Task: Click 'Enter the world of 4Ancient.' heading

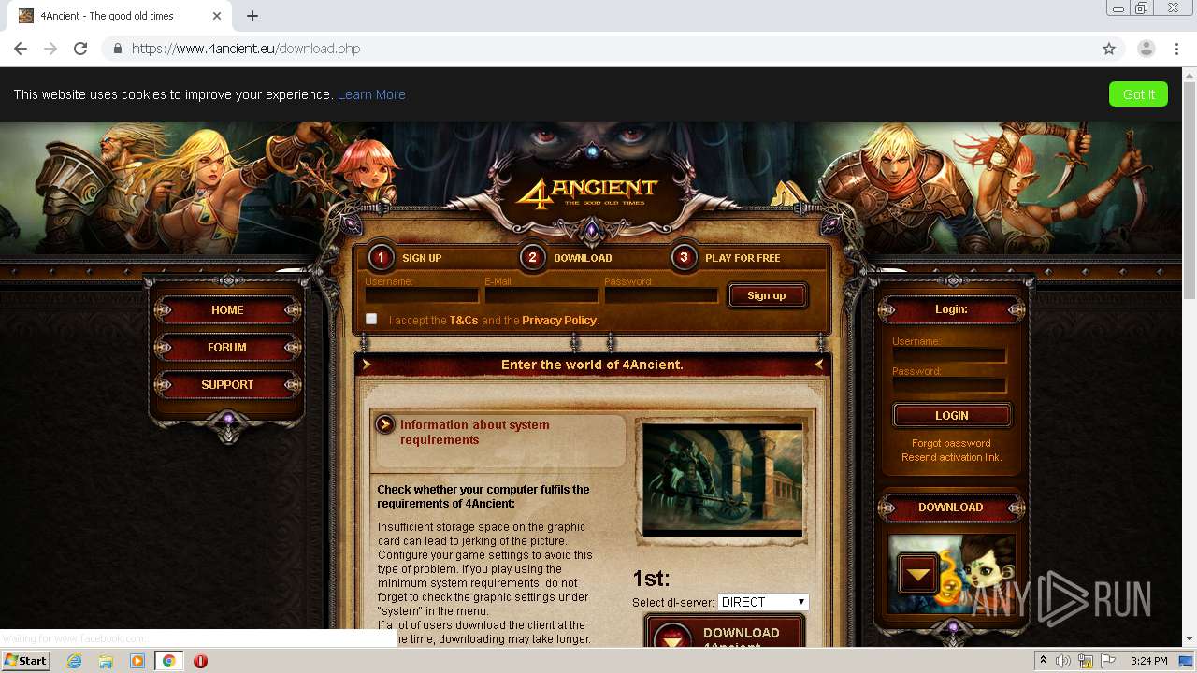Action: (592, 365)
